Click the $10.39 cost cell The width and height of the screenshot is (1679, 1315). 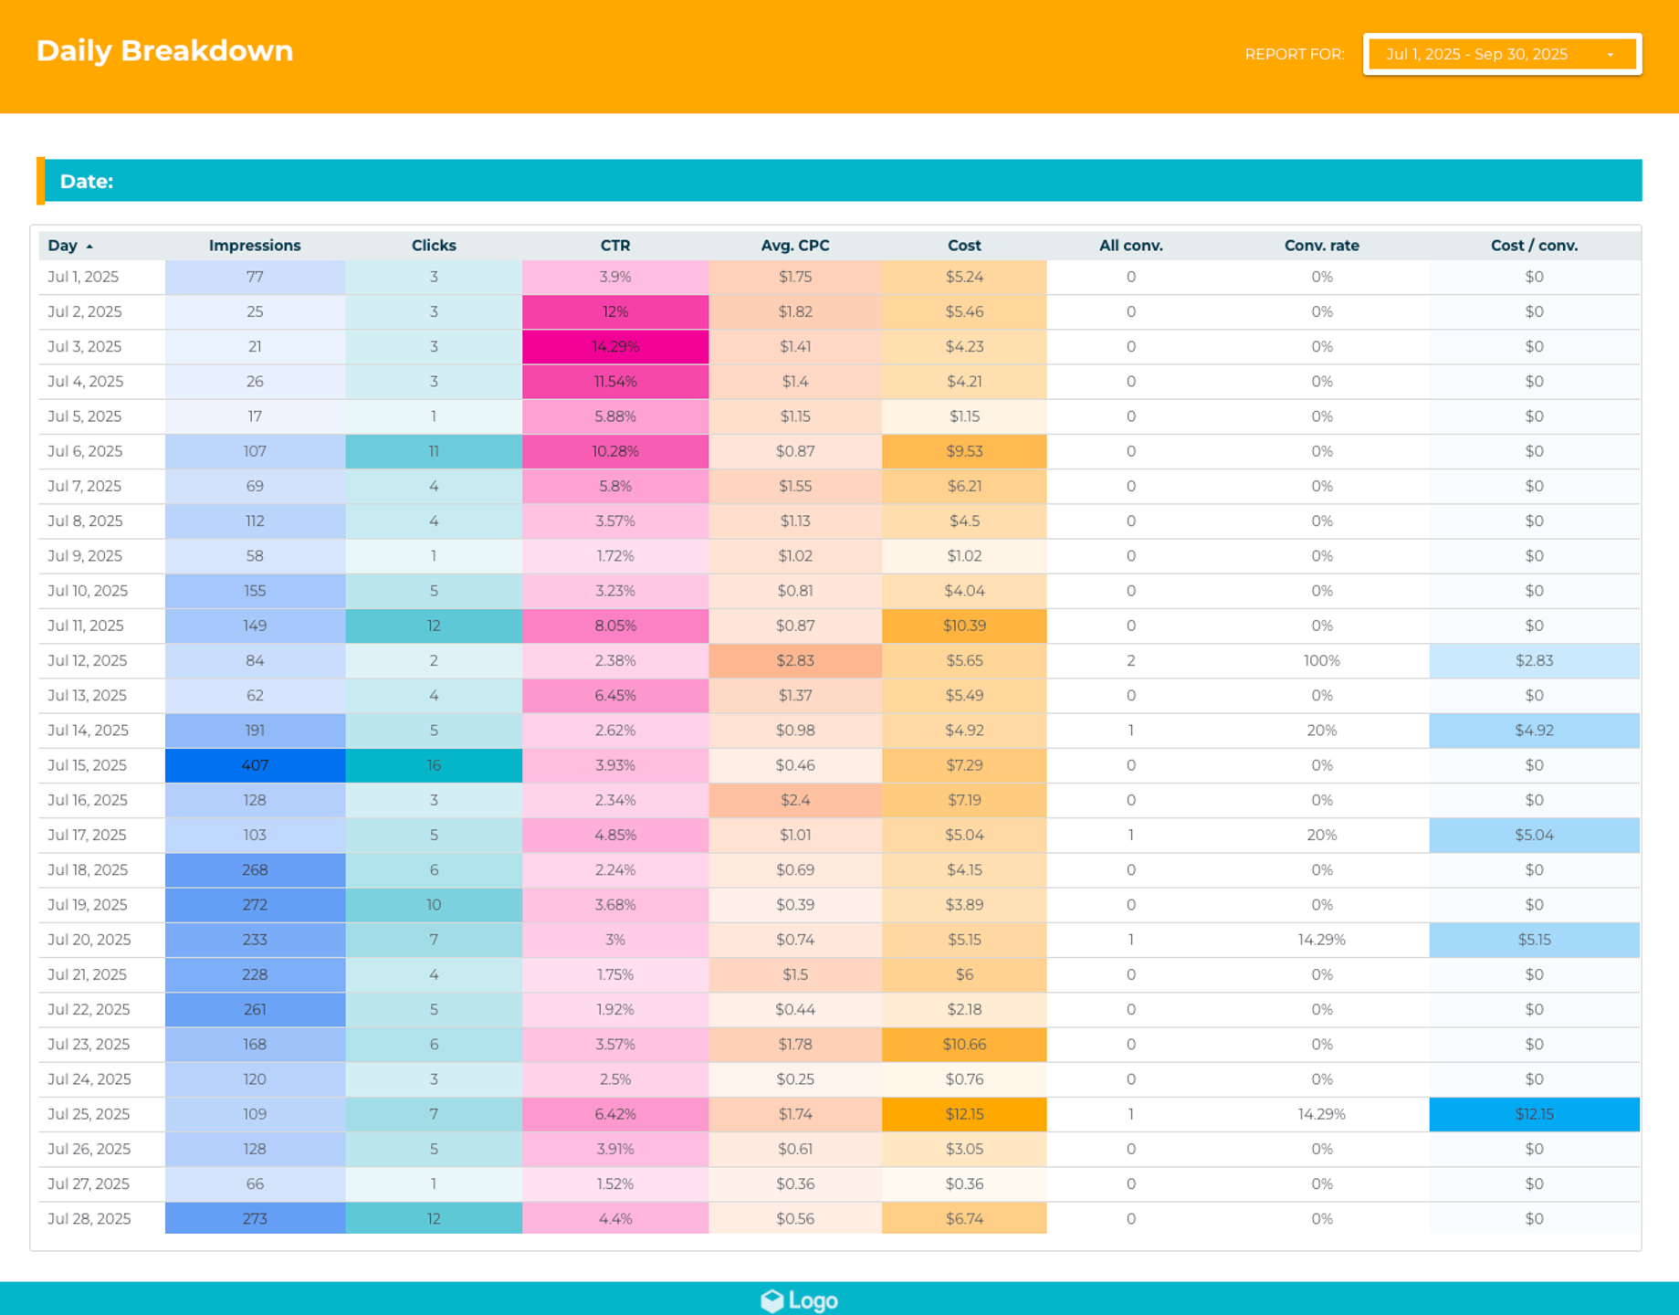tap(964, 626)
